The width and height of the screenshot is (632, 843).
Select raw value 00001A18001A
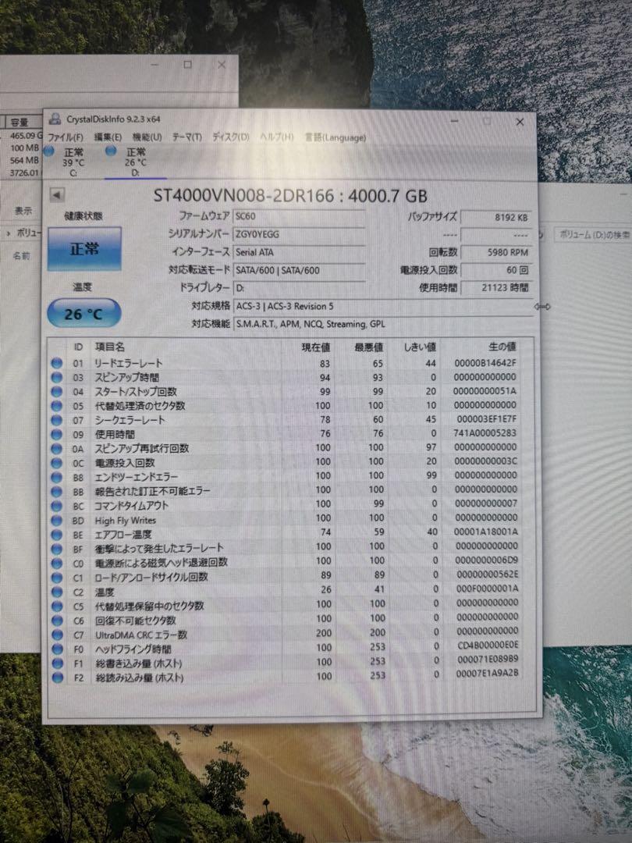tap(486, 532)
